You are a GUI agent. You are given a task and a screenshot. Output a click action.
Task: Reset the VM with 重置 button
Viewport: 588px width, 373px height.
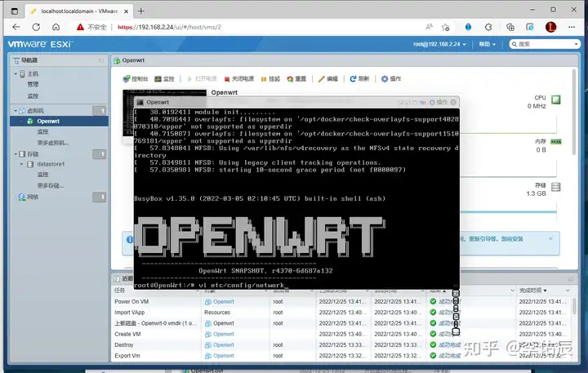[x=296, y=78]
